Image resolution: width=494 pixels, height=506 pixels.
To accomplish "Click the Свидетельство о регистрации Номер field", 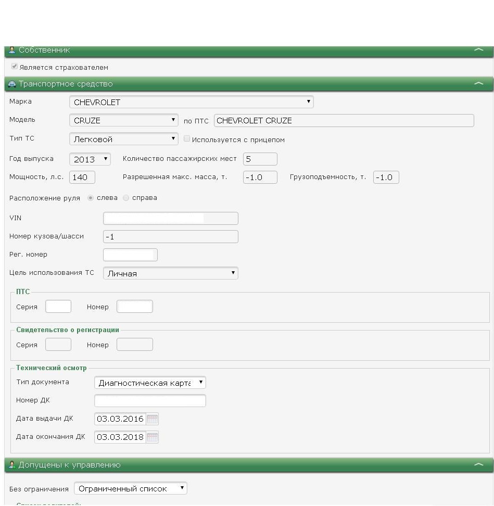I will click(x=135, y=345).
